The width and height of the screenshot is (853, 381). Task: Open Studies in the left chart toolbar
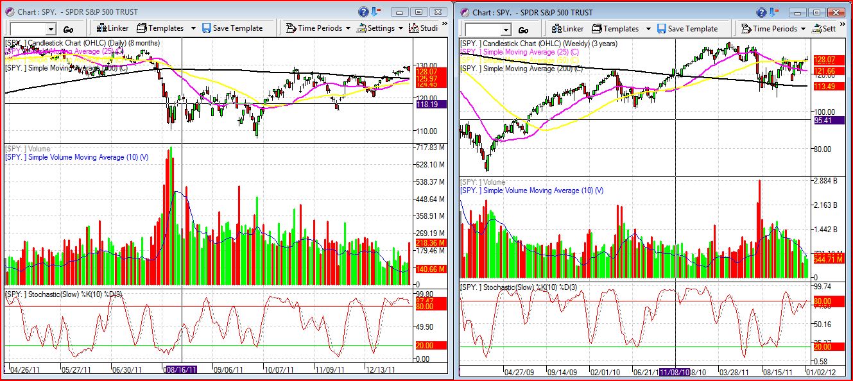click(x=423, y=28)
